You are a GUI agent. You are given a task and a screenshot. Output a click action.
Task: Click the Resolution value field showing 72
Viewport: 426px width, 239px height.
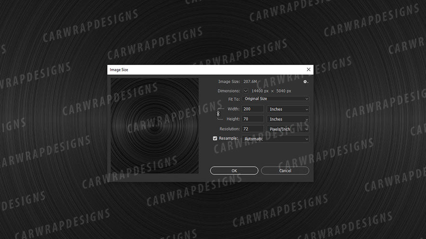click(x=253, y=129)
